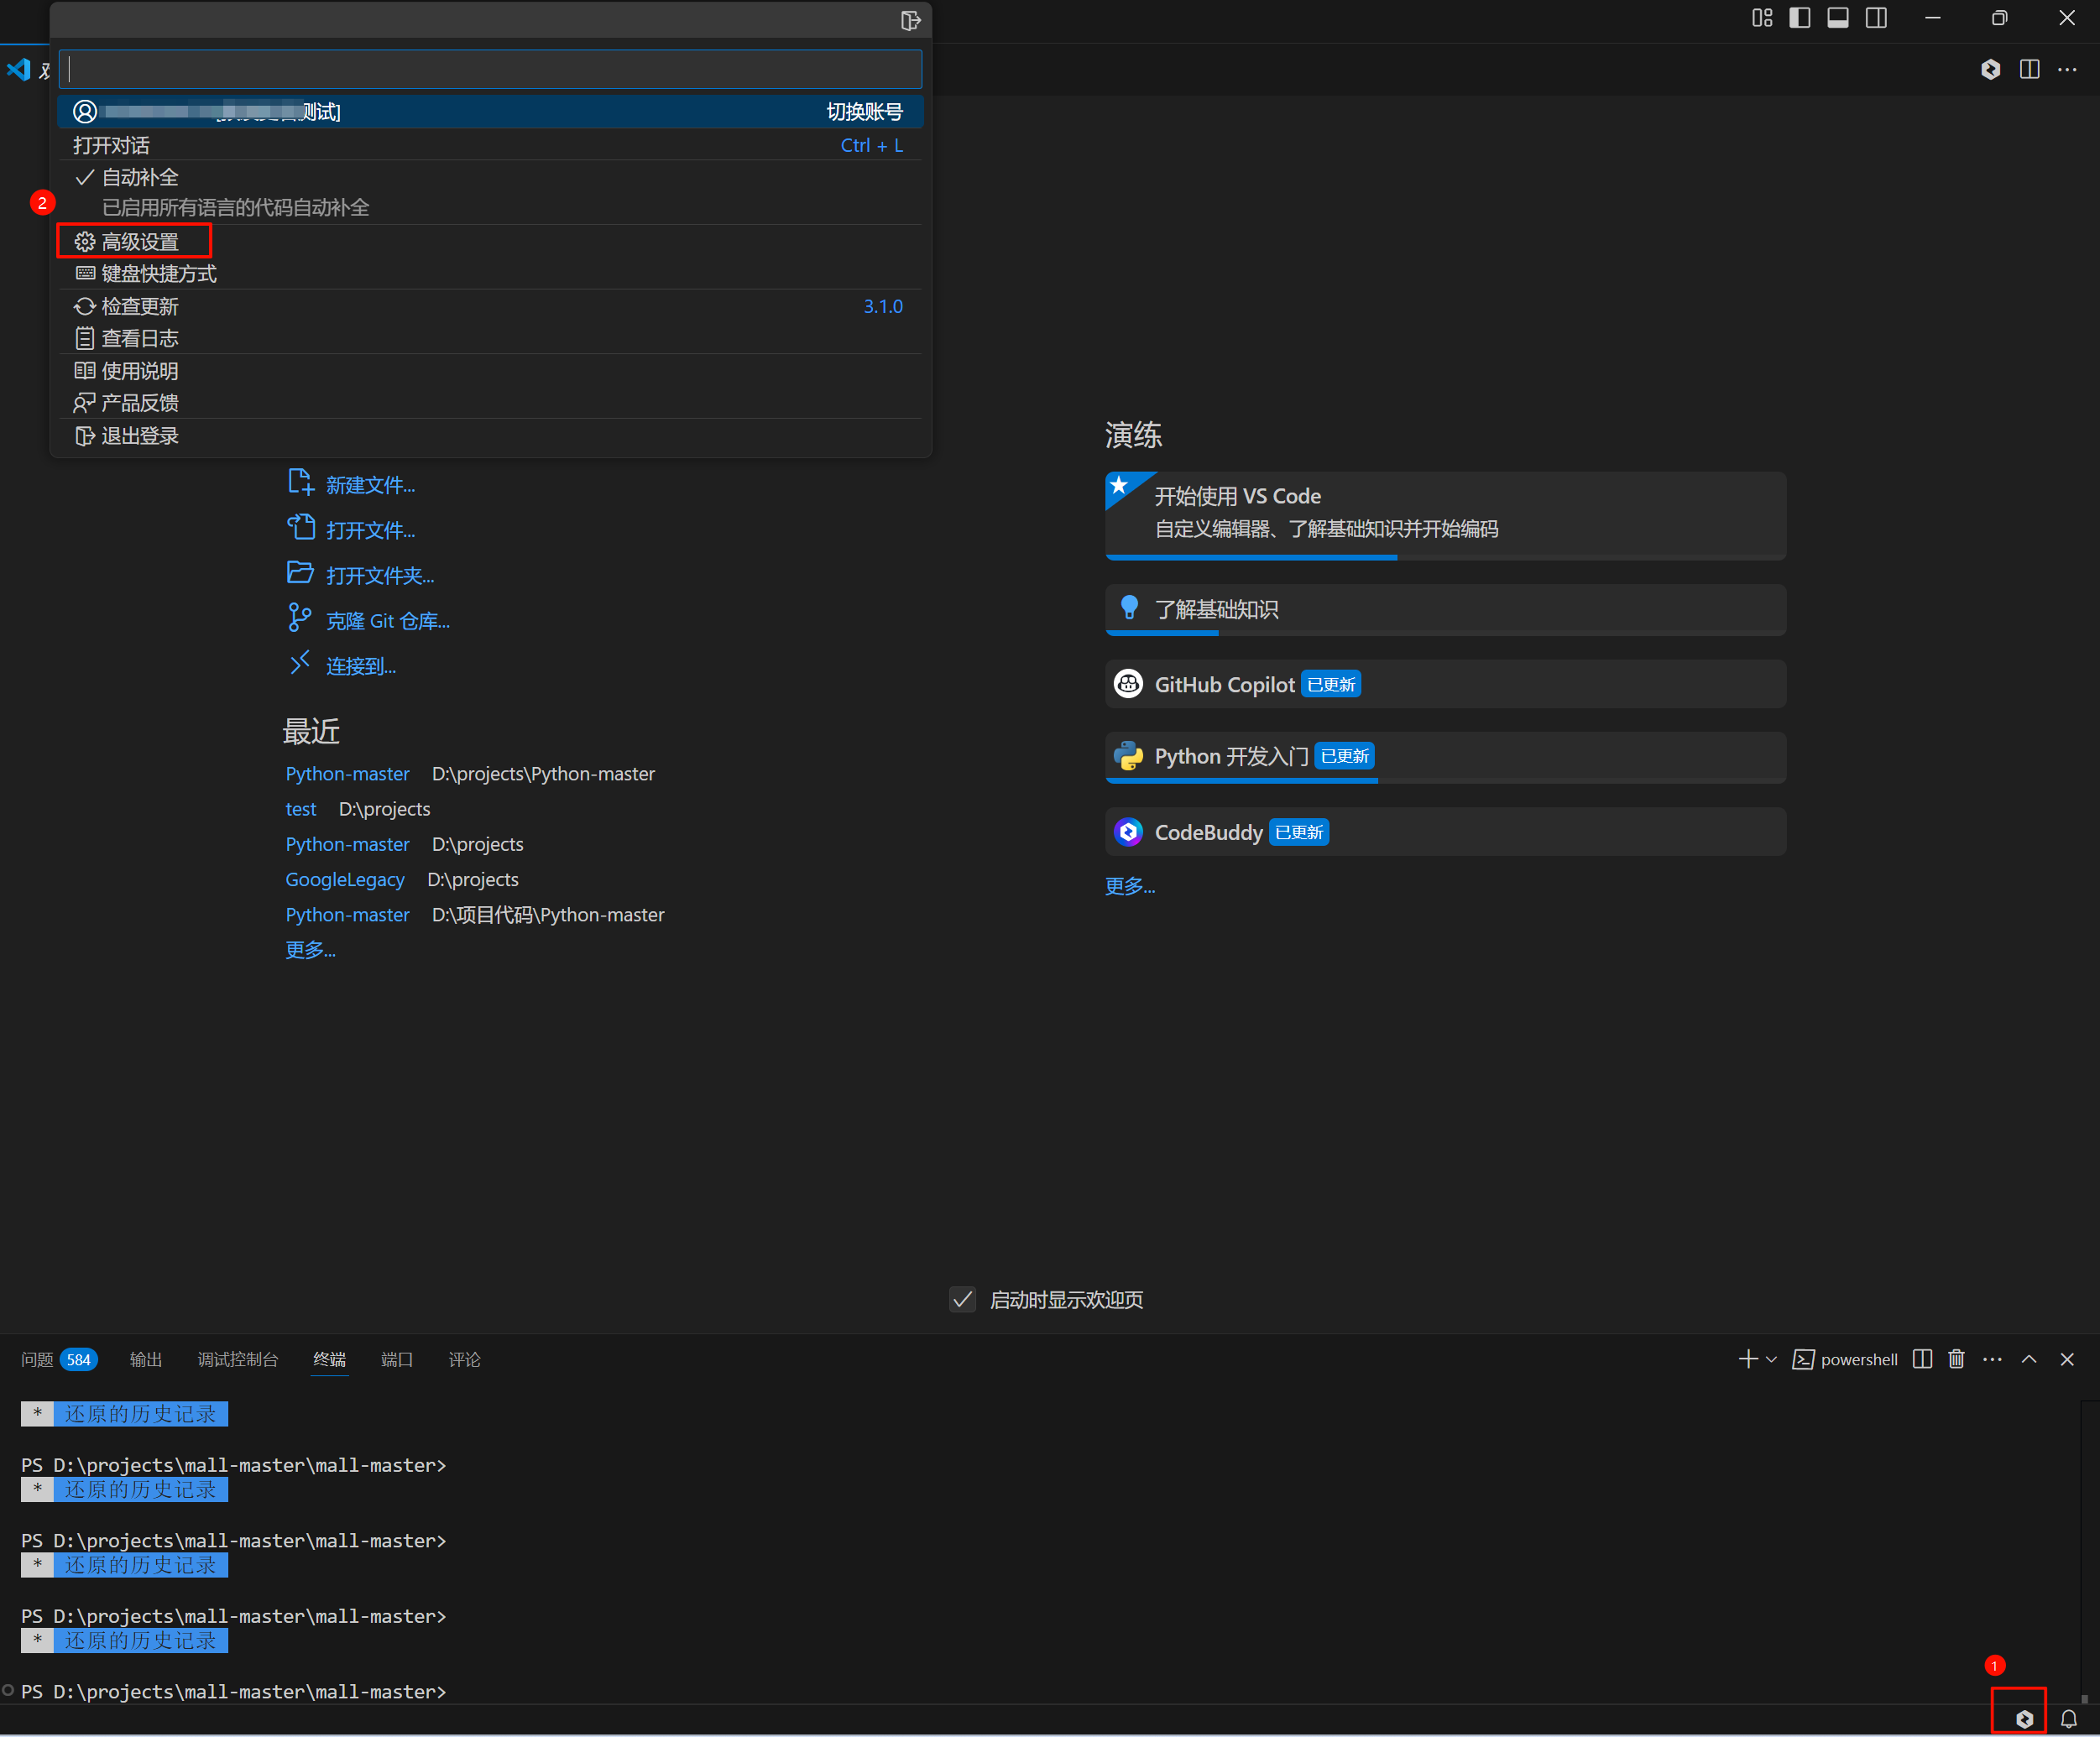
Task: Uncheck 启动时显示欢迎页 checkbox
Action: pyautogui.click(x=962, y=1299)
